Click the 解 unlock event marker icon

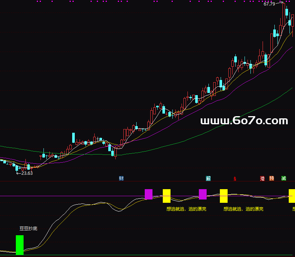pos(208,178)
